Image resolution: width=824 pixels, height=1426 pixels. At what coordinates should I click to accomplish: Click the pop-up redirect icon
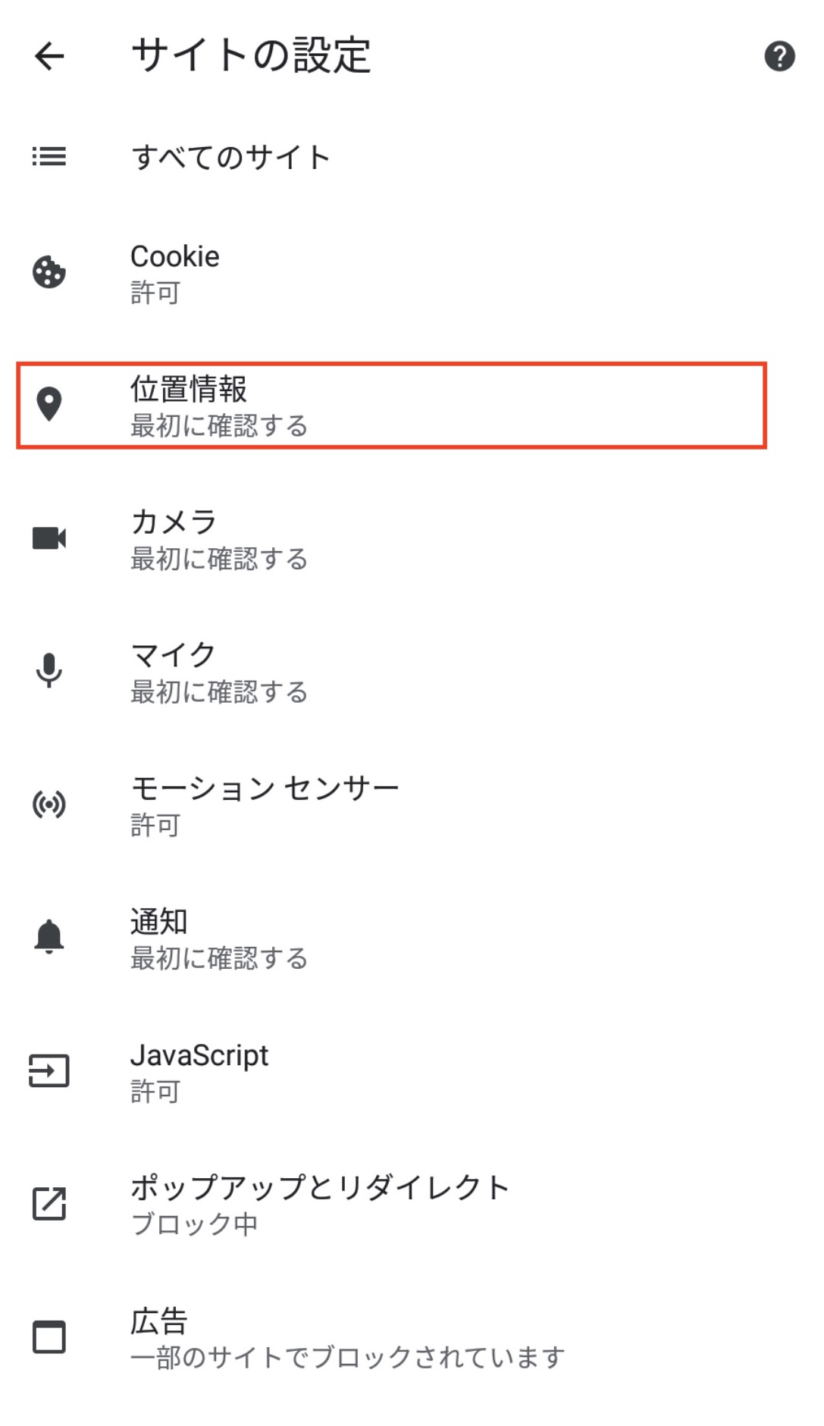point(49,1204)
